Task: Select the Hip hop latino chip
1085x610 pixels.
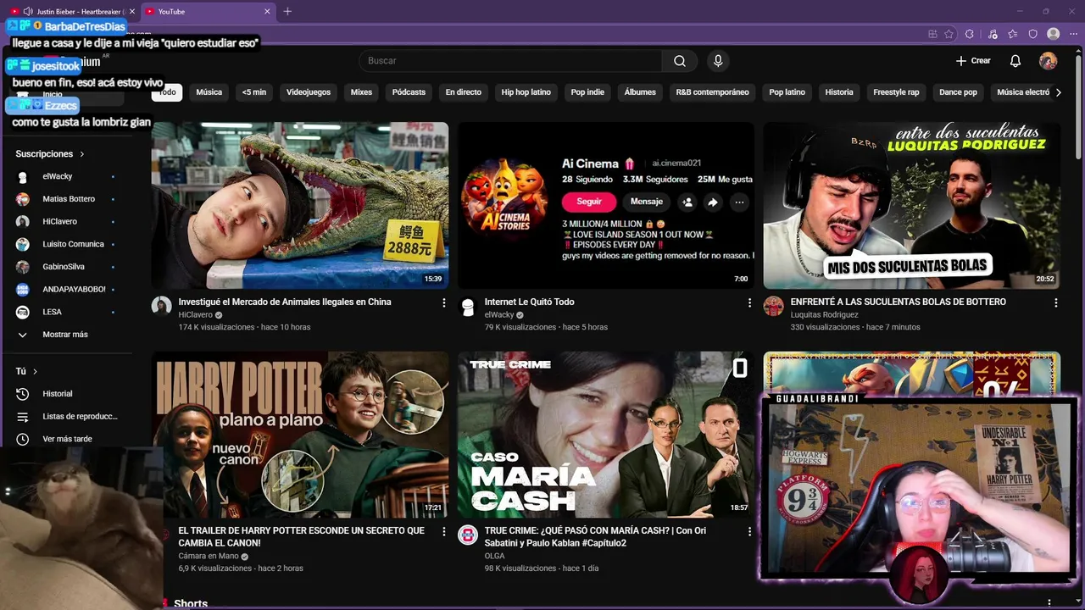Action: coord(526,92)
